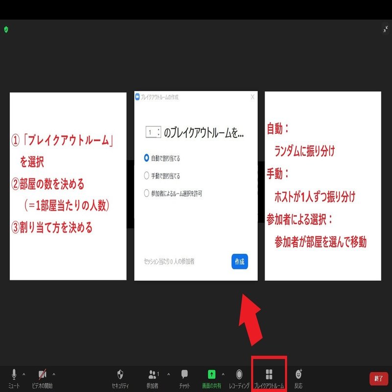
Task: Open the チャット chat panel
Action: point(185,375)
